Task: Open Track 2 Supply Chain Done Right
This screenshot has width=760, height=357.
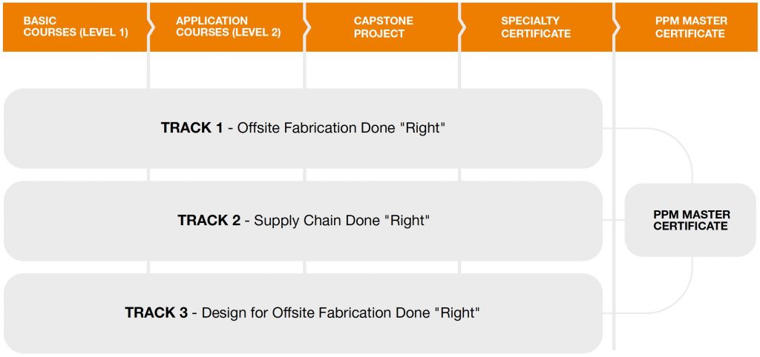Action: 303,221
